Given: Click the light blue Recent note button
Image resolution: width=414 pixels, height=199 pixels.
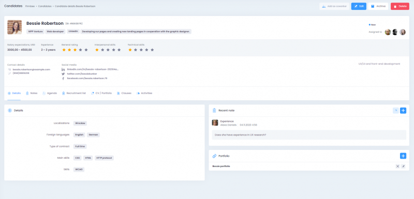Looking at the screenshot, I should tap(396, 111).
